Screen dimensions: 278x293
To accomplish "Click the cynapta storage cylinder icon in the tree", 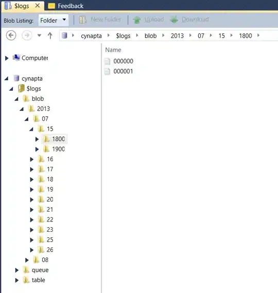I will pos(16,78).
